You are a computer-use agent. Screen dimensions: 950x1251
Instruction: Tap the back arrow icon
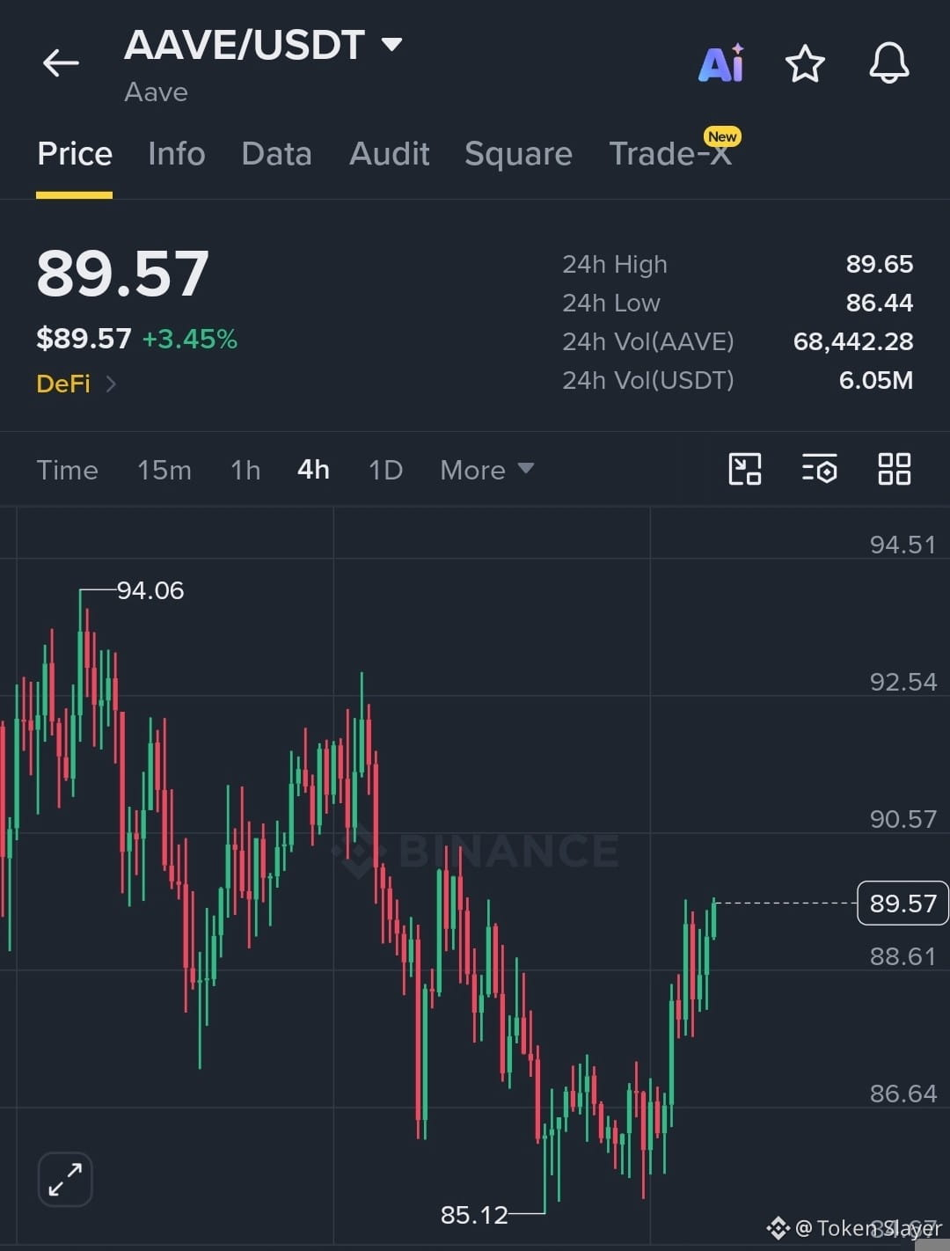click(x=61, y=63)
